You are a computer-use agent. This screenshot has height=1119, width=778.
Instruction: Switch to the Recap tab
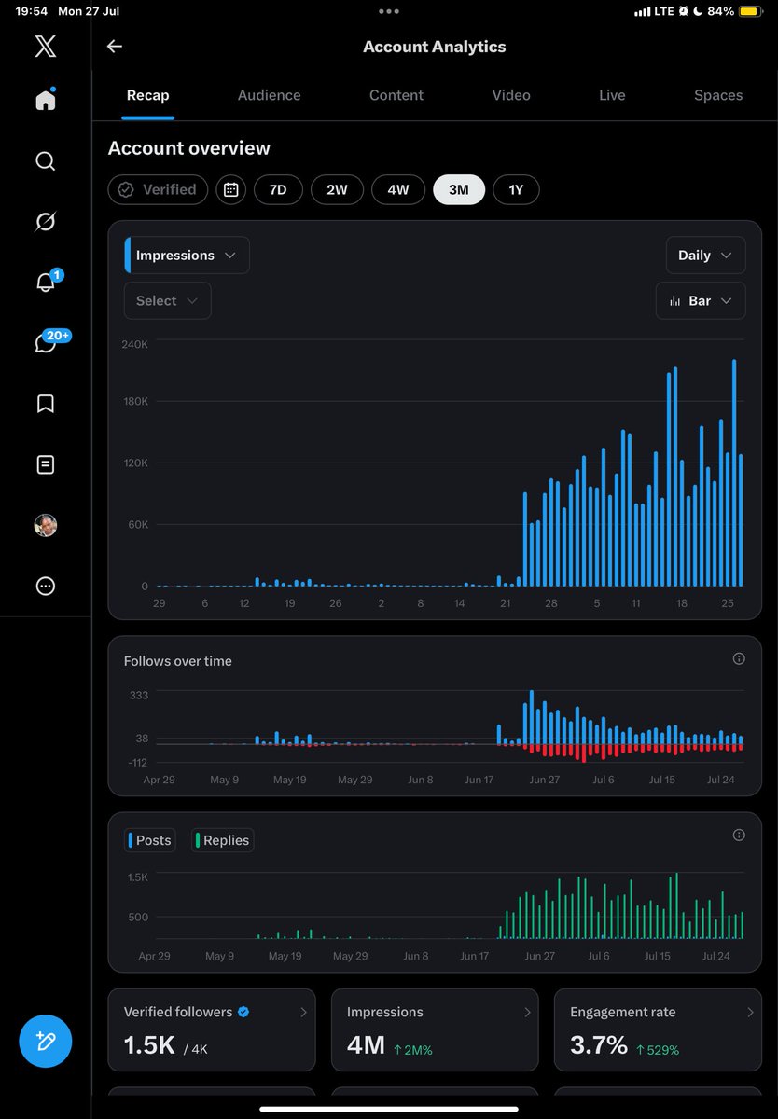coord(148,95)
